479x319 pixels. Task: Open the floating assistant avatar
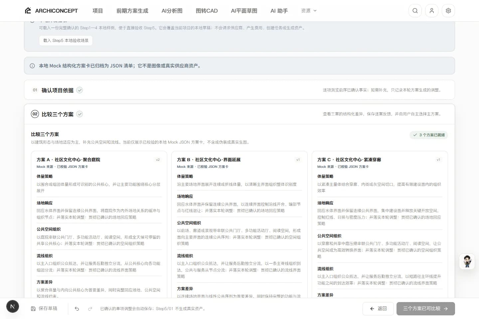[467, 262]
